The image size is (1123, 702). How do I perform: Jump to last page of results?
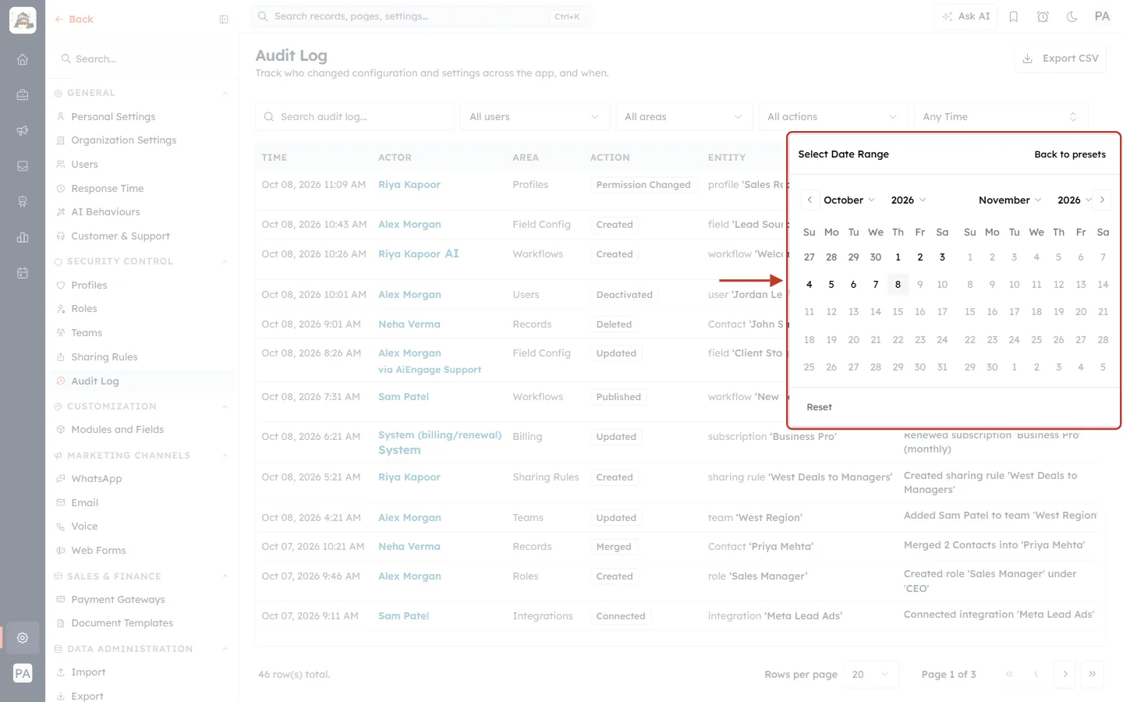click(x=1093, y=674)
